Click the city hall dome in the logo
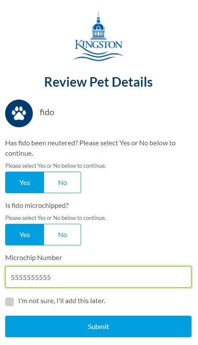Image resolution: width=198 pixels, height=345 pixels. click(98, 26)
